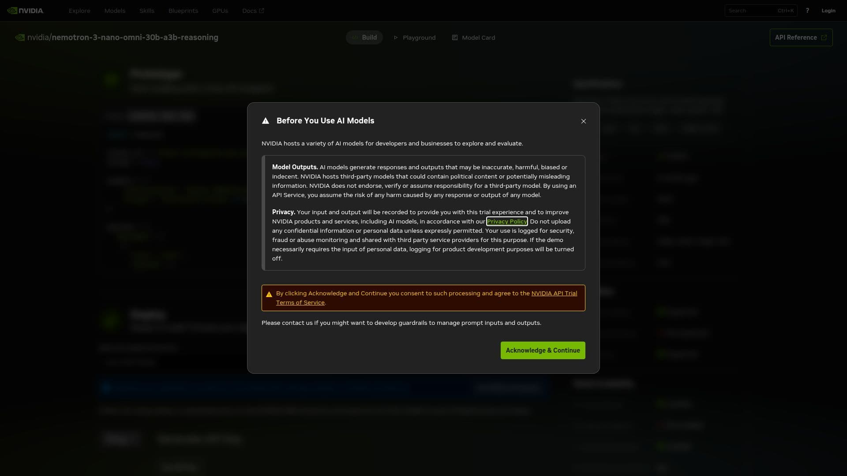Click the warning triangle icon beside dialog title
This screenshot has height=476, width=847.
(266, 121)
